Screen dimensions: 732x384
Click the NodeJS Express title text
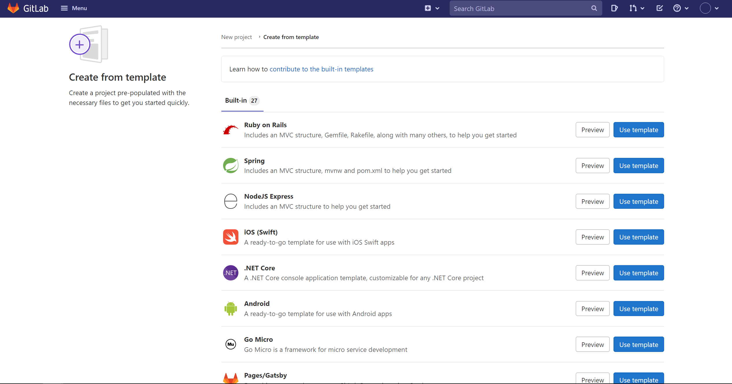tap(269, 196)
